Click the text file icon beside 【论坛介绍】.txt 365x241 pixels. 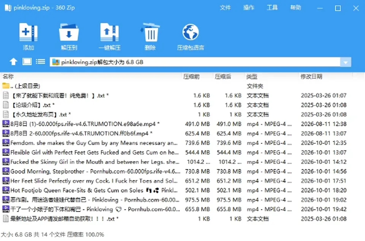6,105
